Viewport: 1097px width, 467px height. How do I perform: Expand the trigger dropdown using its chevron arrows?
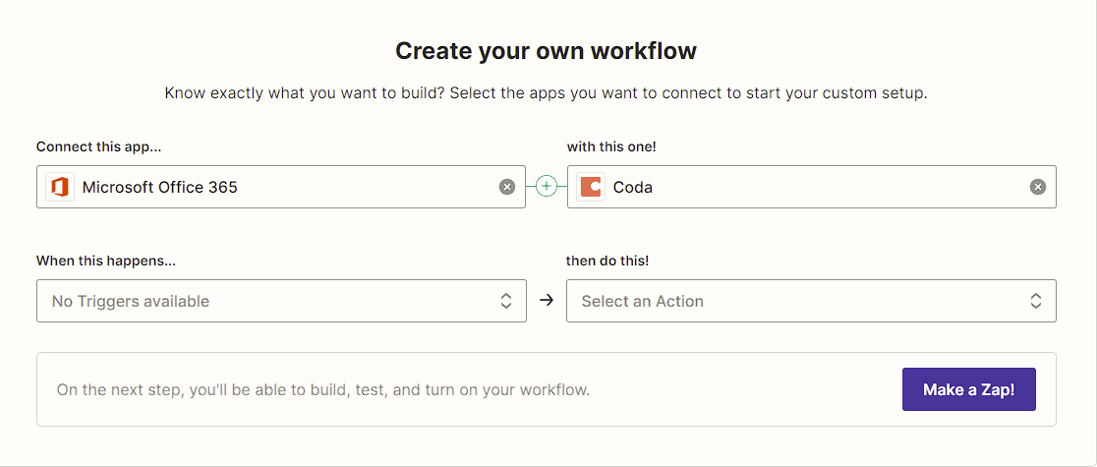[x=506, y=301]
